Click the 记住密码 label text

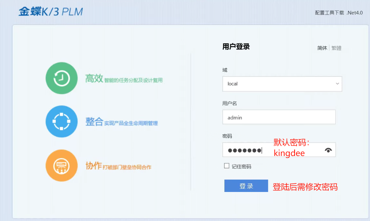[x=242, y=166]
